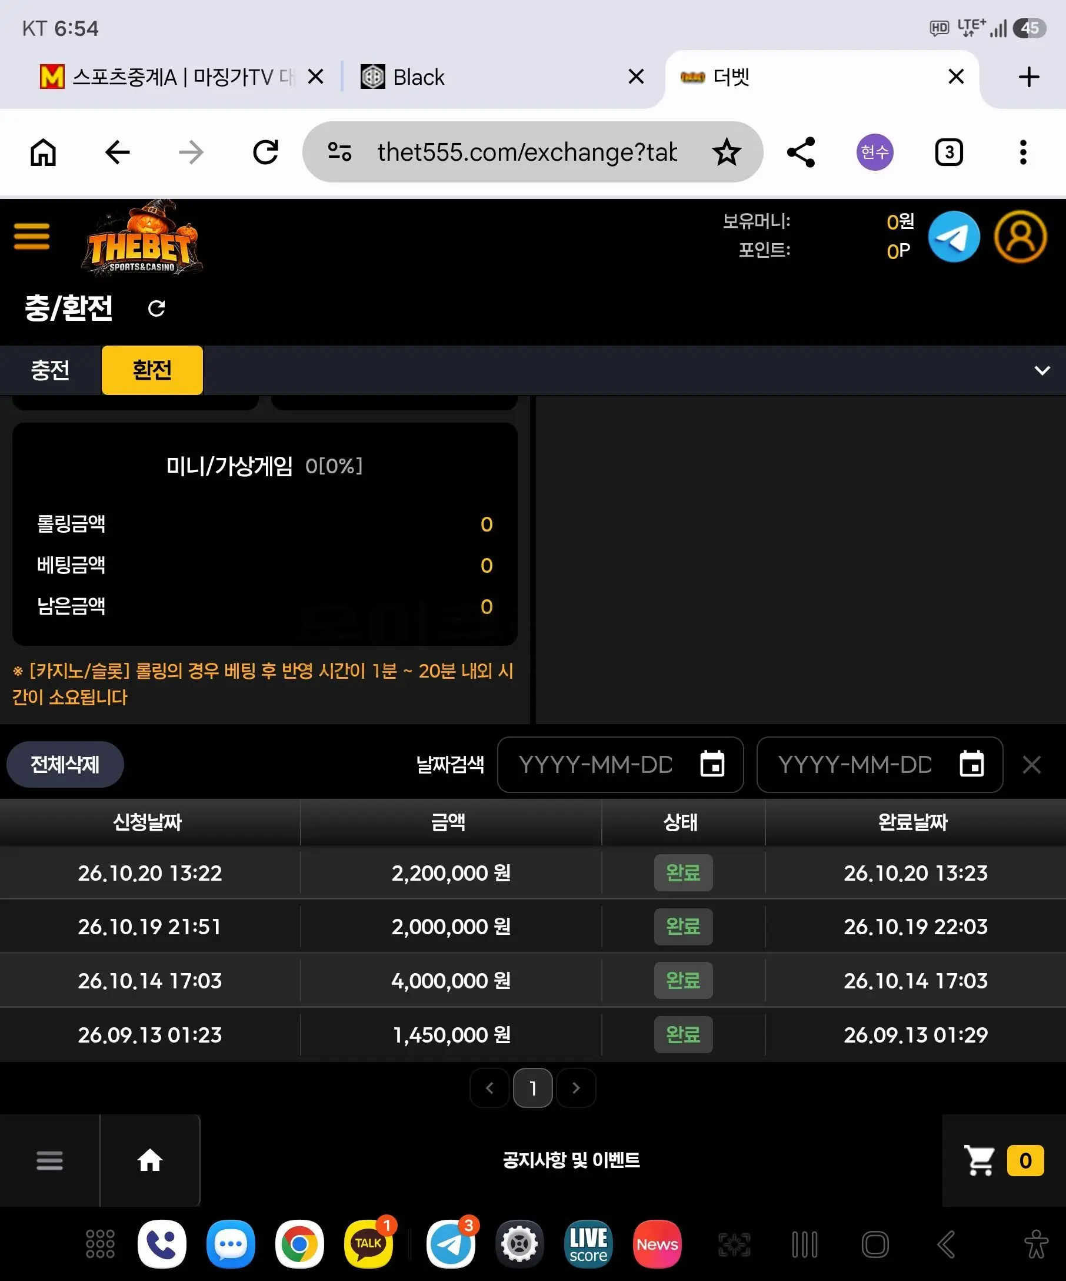Open the orange user profile icon
Screen dimensions: 1066x1281
click(x=1020, y=237)
